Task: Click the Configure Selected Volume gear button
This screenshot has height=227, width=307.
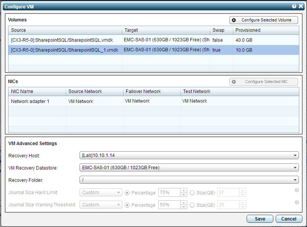Action: tap(263, 20)
